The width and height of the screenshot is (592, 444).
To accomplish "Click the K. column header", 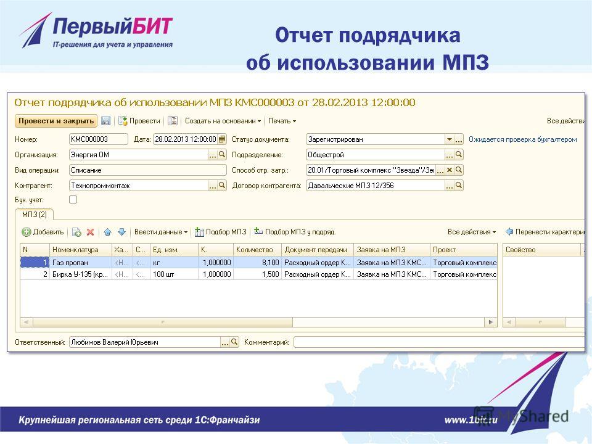I will (x=216, y=250).
